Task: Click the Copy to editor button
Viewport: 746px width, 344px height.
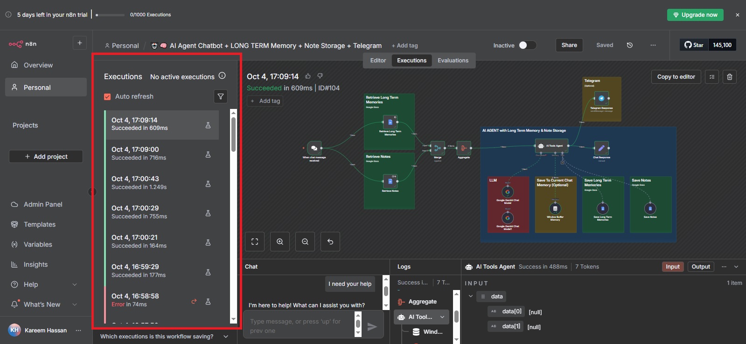Action: (676, 77)
